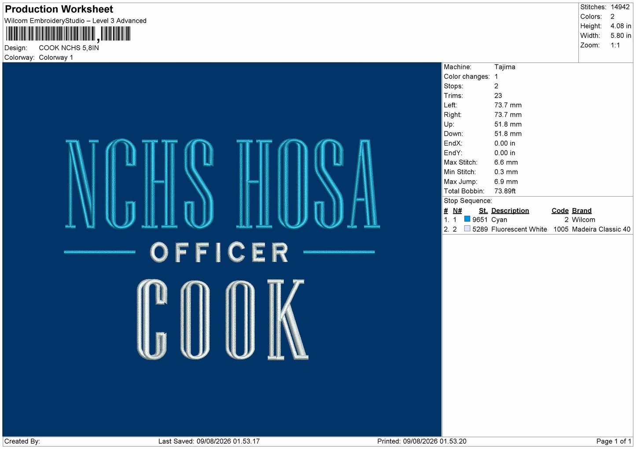Image resolution: width=636 pixels, height=449 pixels.
Task: Click the stitch count '9651' in row 1
Action: pyautogui.click(x=480, y=220)
